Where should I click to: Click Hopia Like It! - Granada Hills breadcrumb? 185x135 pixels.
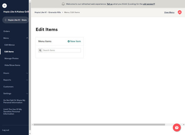(48, 12)
